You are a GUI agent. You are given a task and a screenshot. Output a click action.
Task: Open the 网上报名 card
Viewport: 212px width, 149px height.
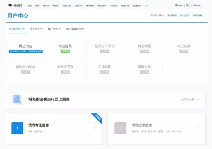tap(26, 49)
